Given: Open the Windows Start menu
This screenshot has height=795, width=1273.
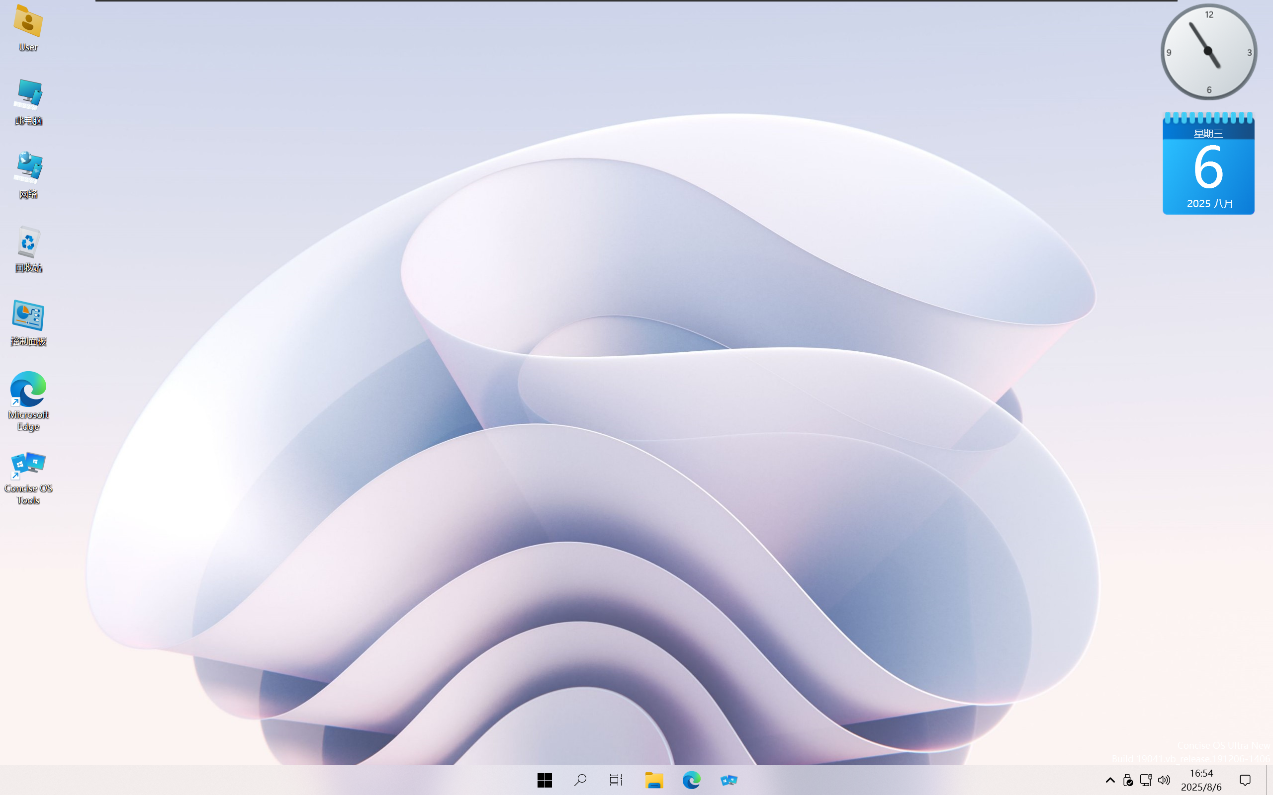Looking at the screenshot, I should 545,780.
